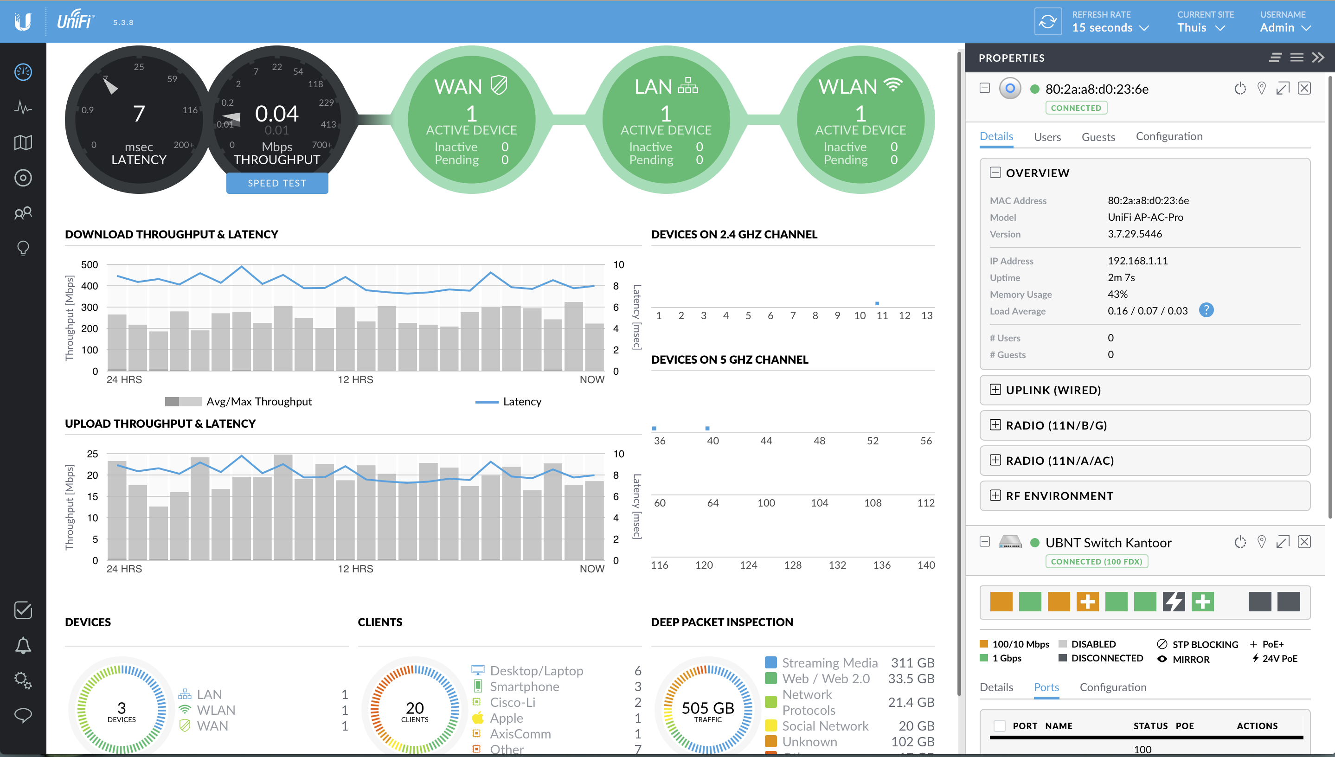This screenshot has height=757, width=1335.
Task: Click the switch device thumbnail icon
Action: click(1010, 542)
